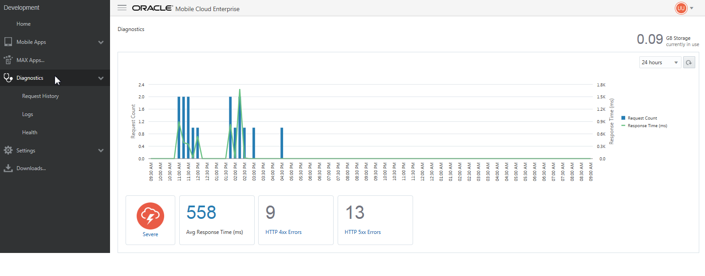Collapse the Diagnostics section chevron
Screen dimensions: 705x276
click(x=101, y=78)
